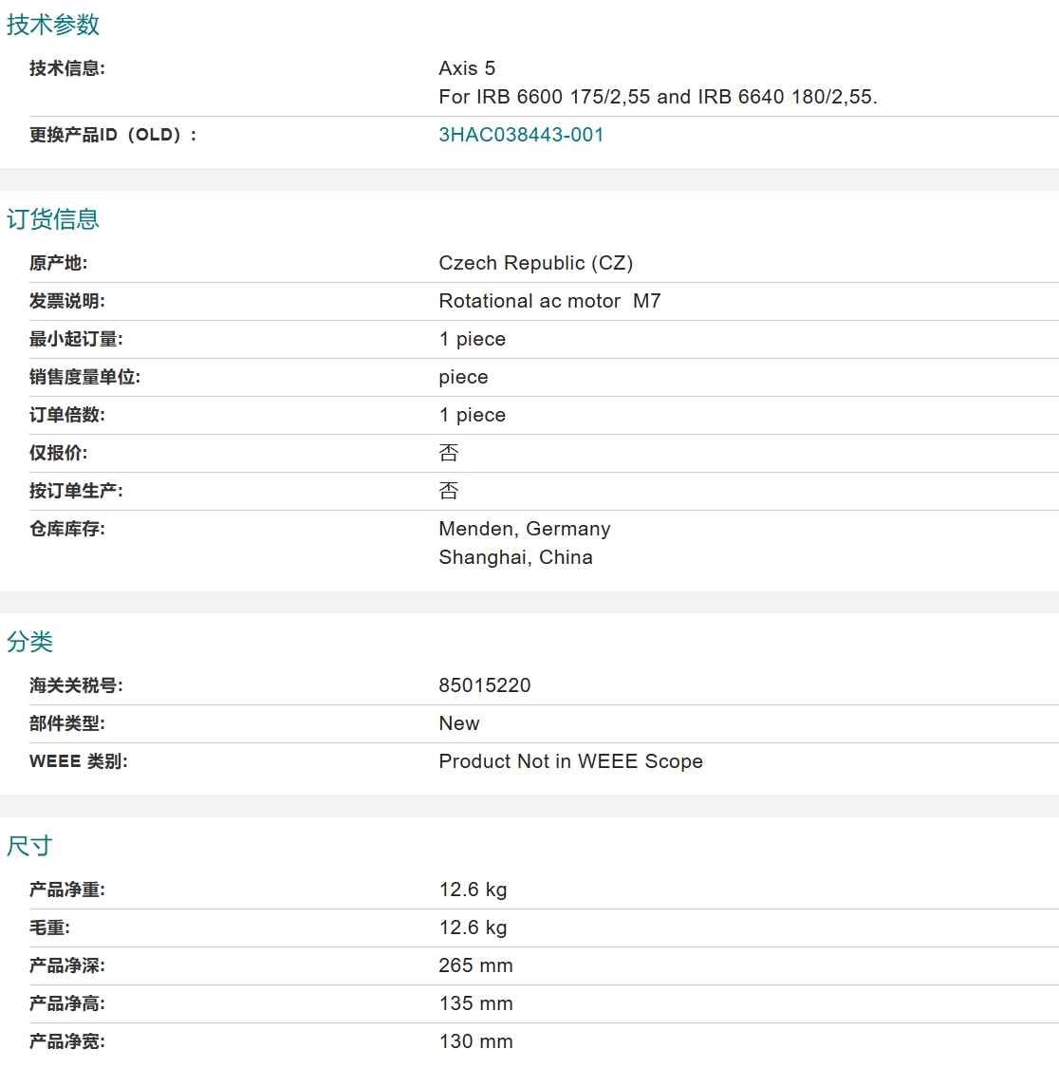
Task: Select the 130 mm width value
Action: coord(475,1042)
